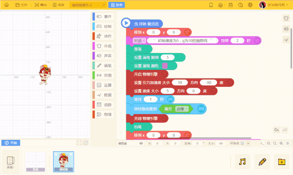
Task: Click the 关闭物理引擎 block
Action: click(147, 118)
